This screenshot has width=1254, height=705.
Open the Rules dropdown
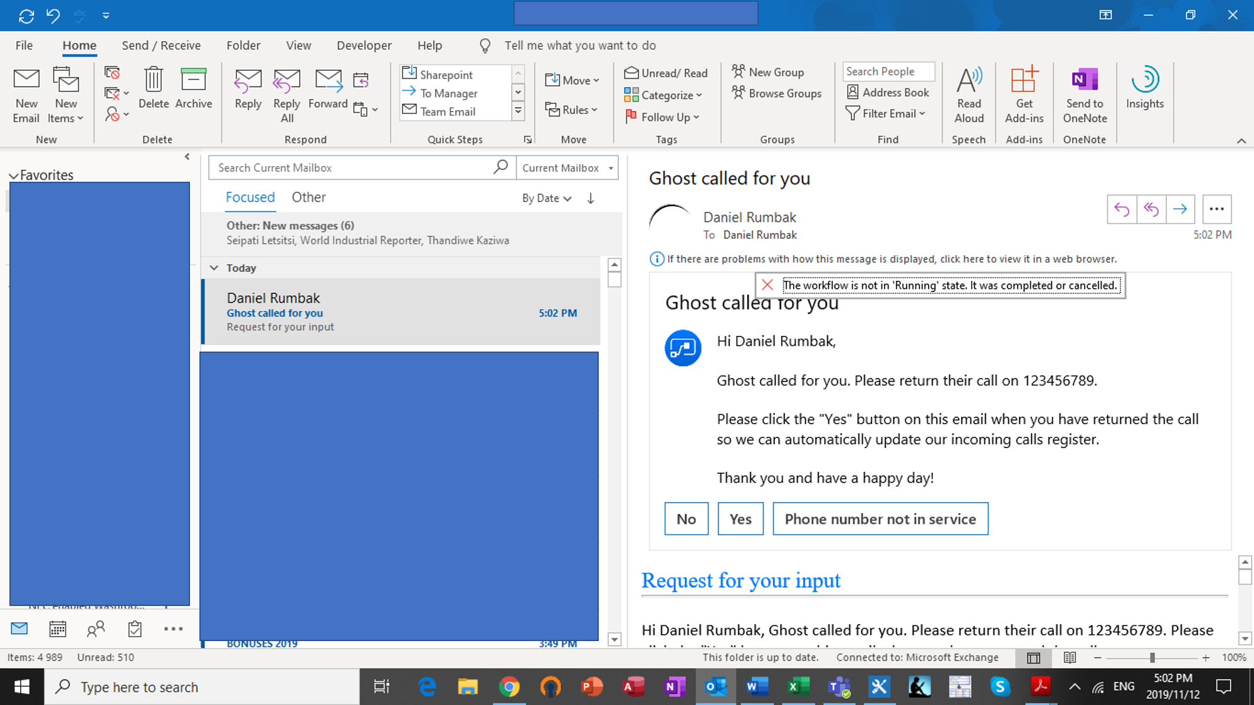coord(571,110)
